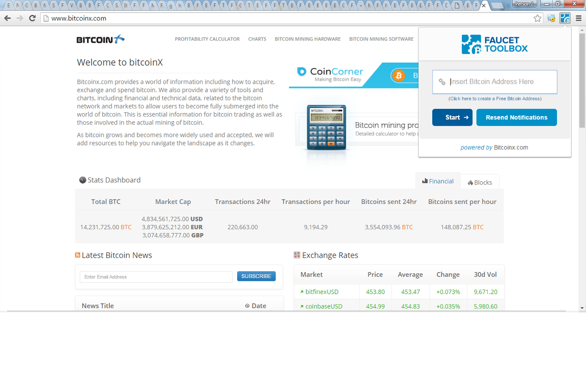Click the bookmark star in the address bar

click(x=537, y=18)
